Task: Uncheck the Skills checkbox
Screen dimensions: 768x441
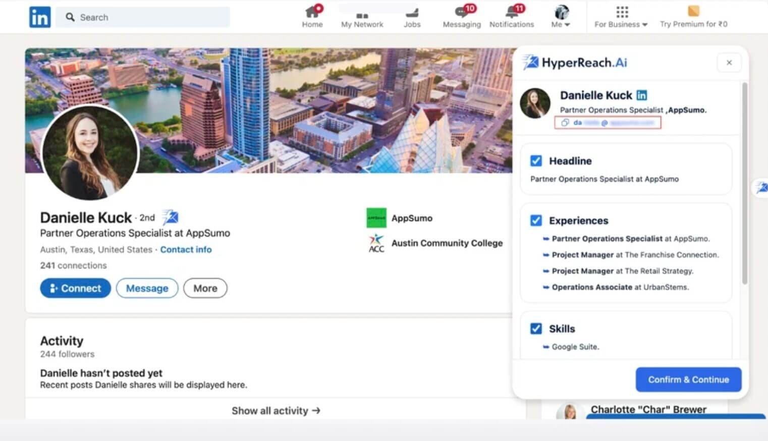Action: [x=536, y=328]
